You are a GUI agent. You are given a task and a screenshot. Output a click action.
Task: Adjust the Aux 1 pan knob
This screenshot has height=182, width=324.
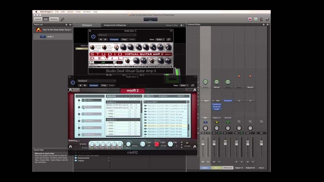(x=216, y=128)
